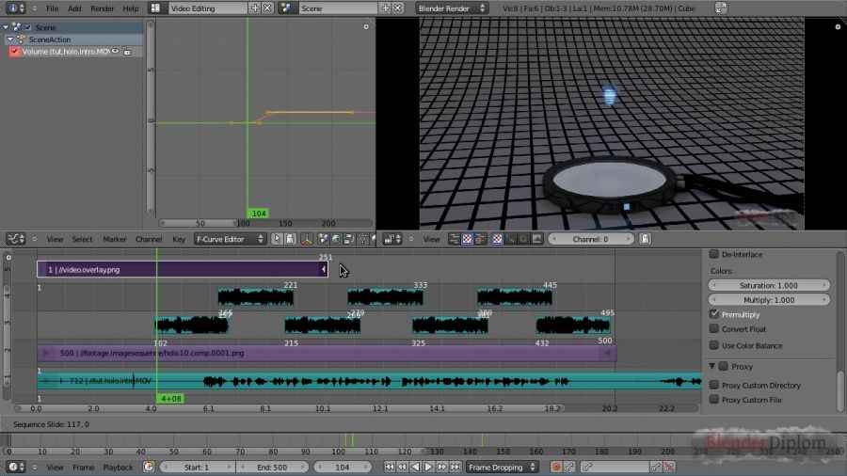Click the use preview range clock icon

151,467
